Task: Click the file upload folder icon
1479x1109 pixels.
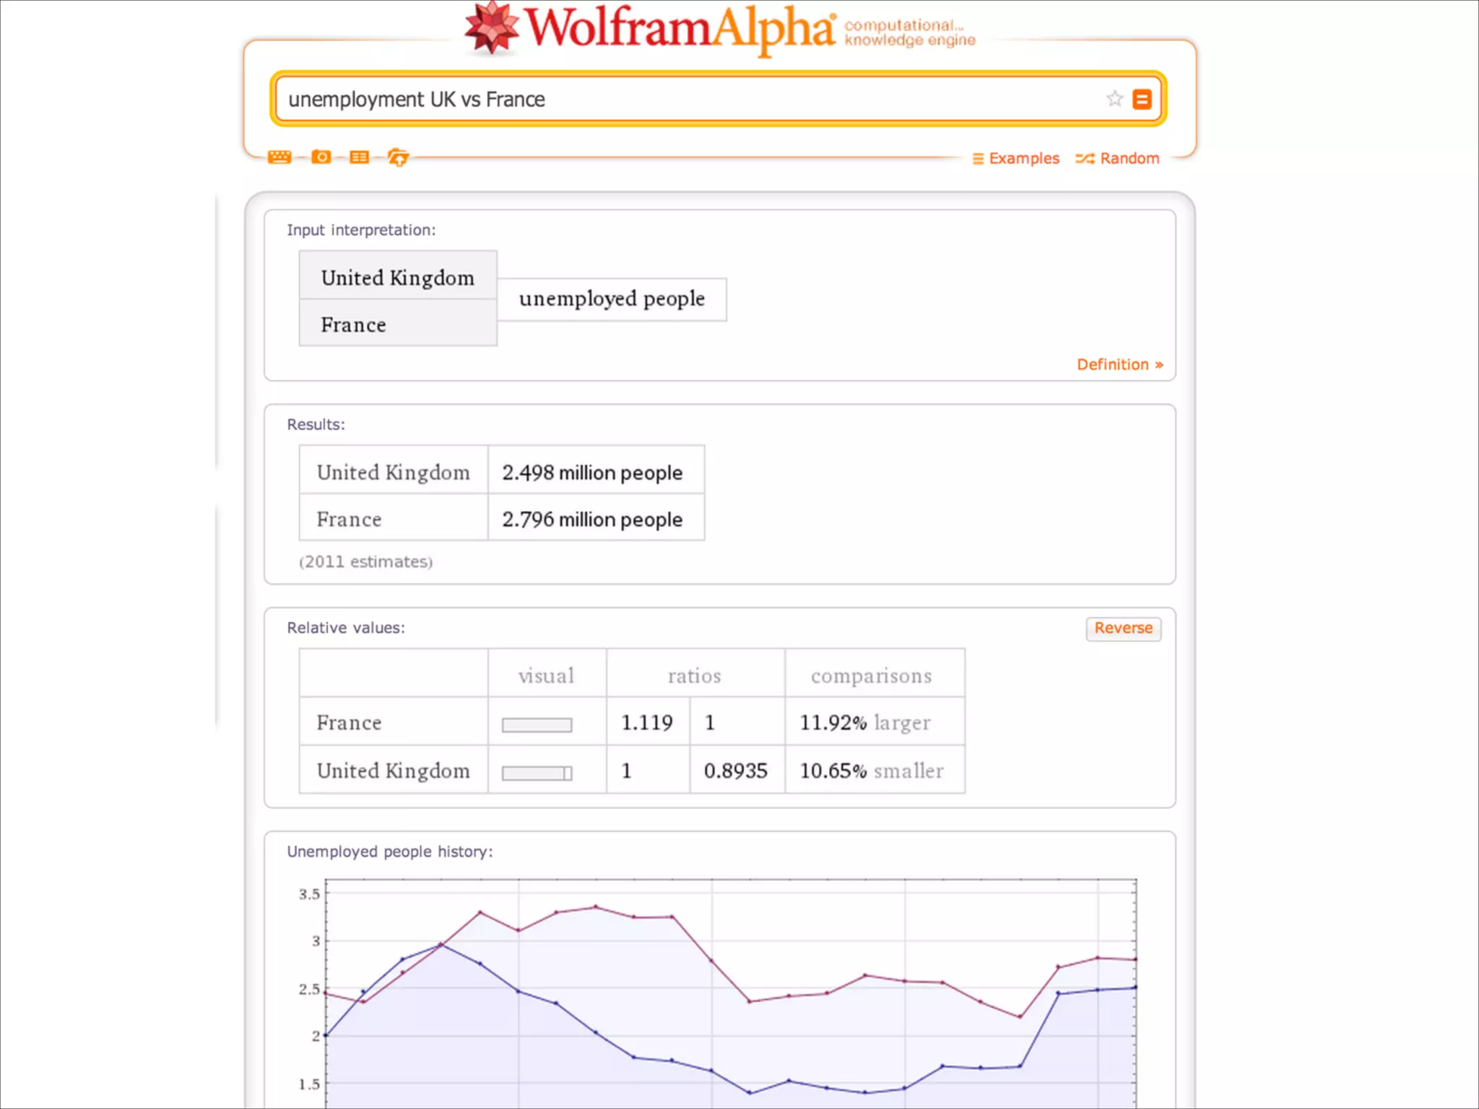Action: (x=398, y=157)
